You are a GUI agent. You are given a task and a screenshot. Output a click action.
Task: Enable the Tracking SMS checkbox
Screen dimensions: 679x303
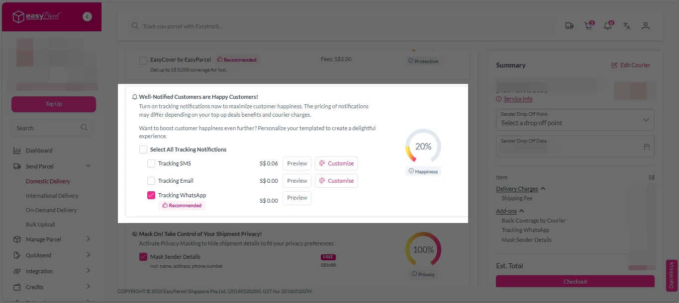coord(151,163)
